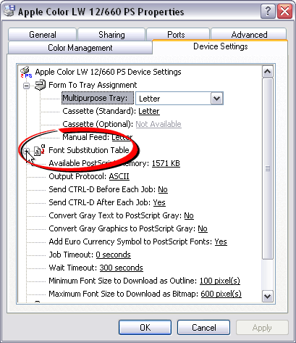Click the PS printer icon beside Device Settings root

coord(26,72)
